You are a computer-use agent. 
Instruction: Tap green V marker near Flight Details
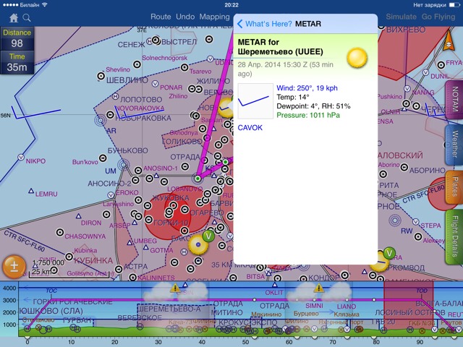[388, 252]
